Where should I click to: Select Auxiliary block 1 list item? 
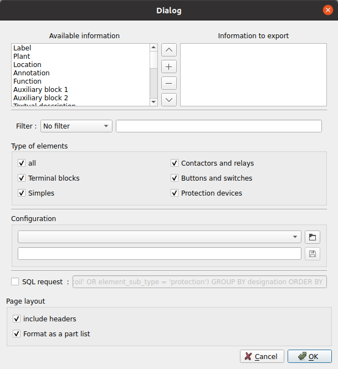tap(40, 90)
